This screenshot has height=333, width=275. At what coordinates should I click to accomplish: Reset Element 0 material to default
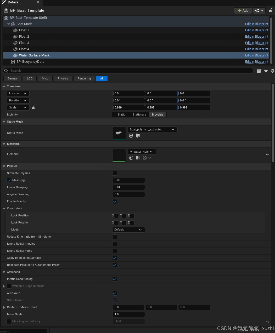tap(268, 155)
